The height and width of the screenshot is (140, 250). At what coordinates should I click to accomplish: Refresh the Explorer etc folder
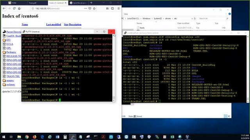click(195, 19)
